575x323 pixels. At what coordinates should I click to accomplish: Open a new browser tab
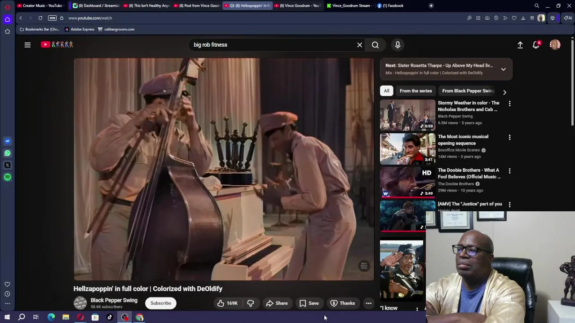point(431,6)
